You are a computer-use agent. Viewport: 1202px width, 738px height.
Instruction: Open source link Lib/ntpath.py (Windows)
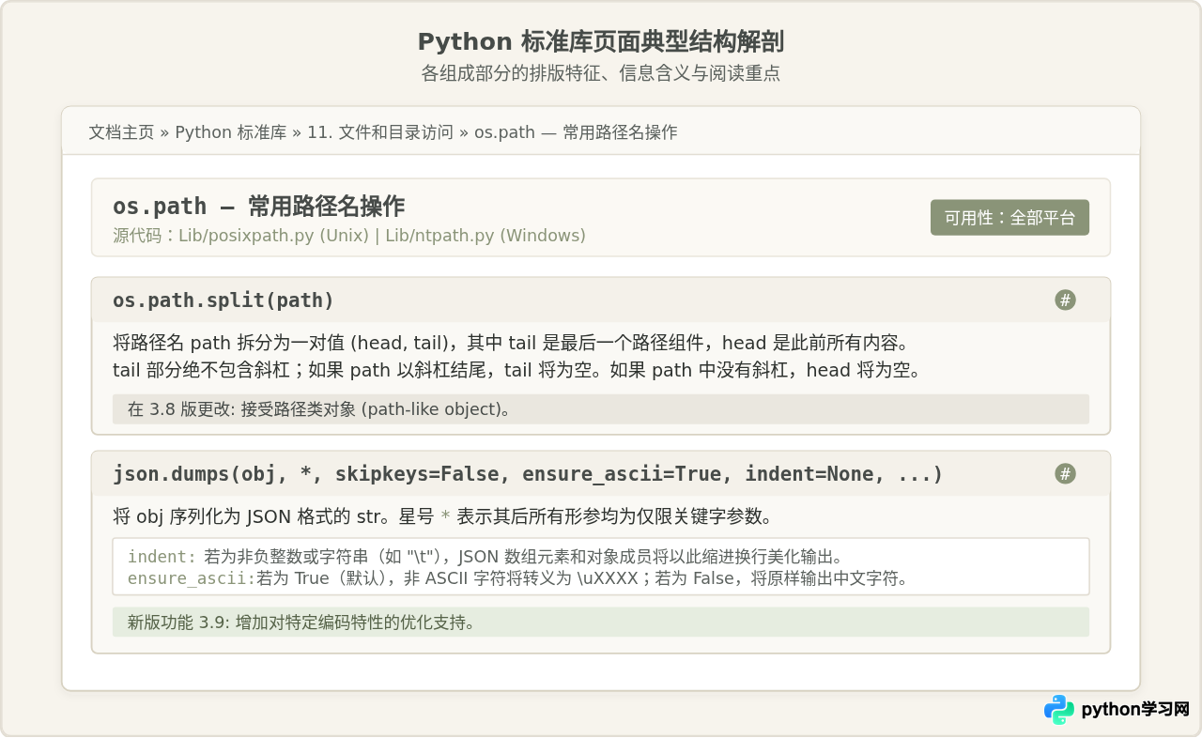point(485,236)
